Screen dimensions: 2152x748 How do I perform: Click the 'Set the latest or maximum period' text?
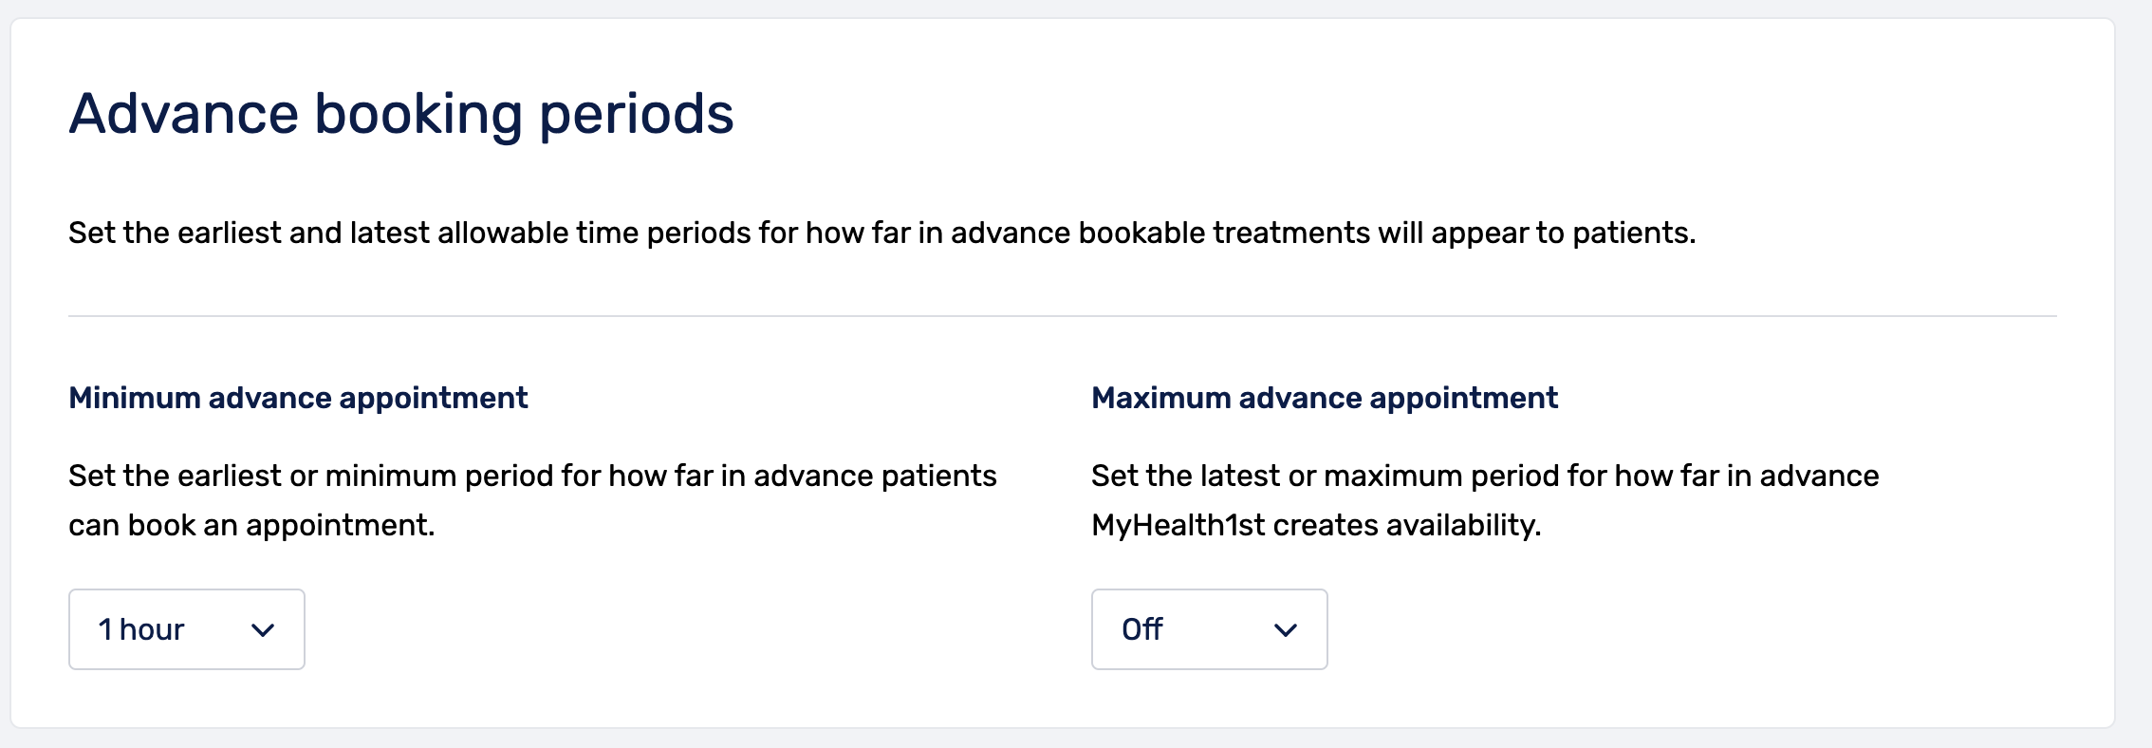point(1485,476)
